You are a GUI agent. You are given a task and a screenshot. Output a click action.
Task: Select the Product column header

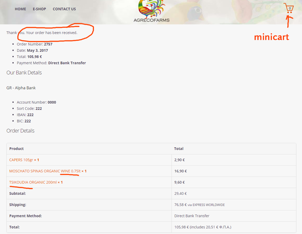click(16, 149)
